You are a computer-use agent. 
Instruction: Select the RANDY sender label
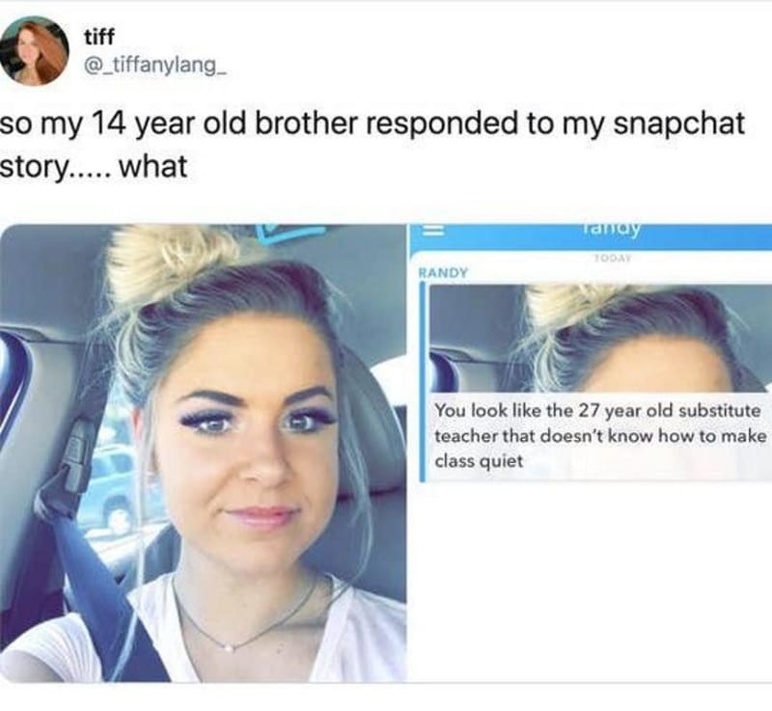pos(443,272)
